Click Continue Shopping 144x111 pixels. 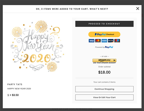click(x=104, y=89)
